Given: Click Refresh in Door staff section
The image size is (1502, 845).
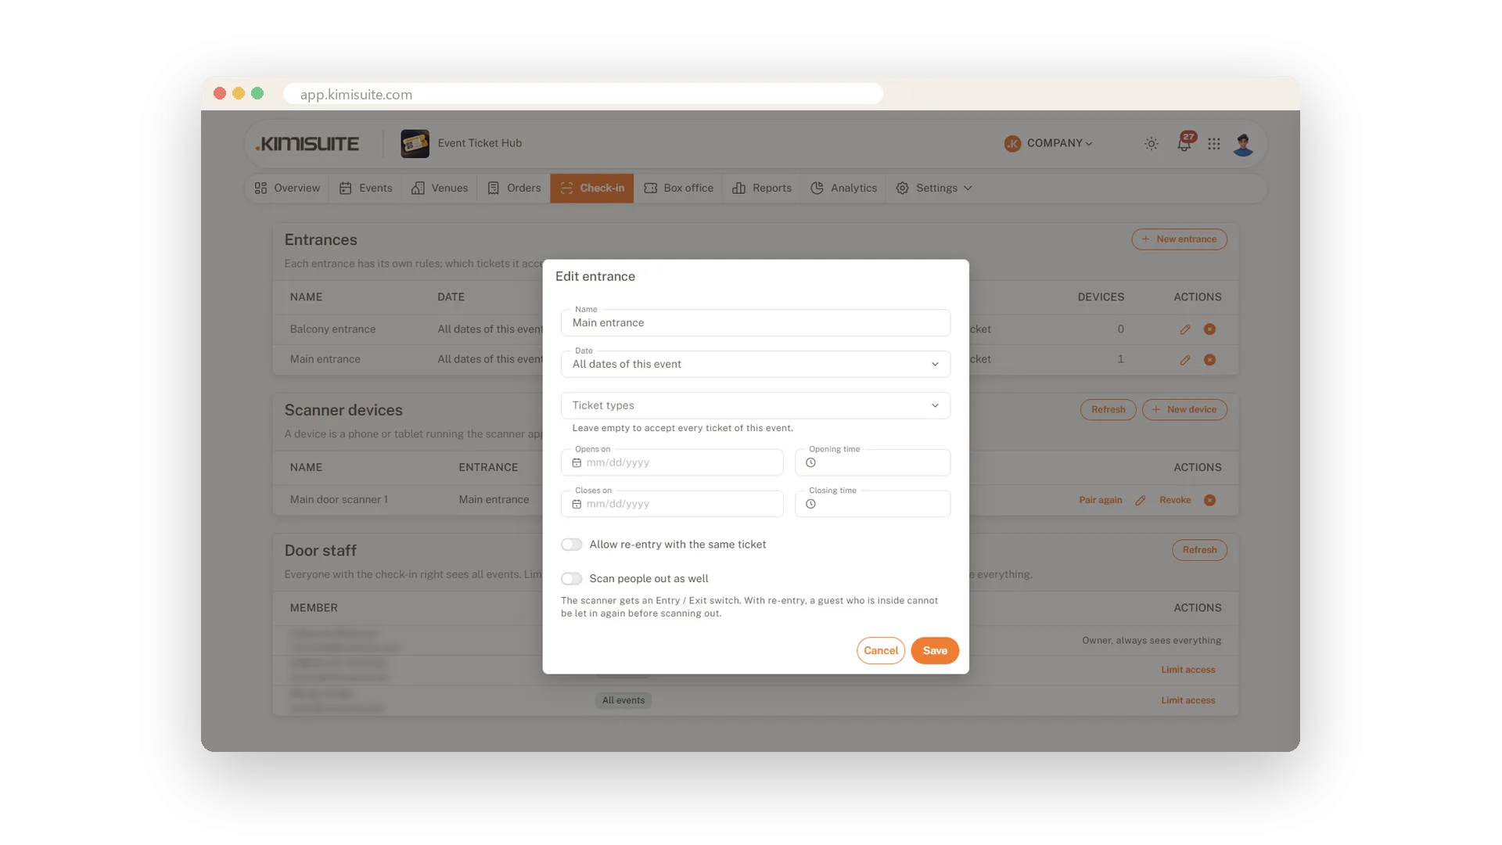Looking at the screenshot, I should pos(1199,550).
